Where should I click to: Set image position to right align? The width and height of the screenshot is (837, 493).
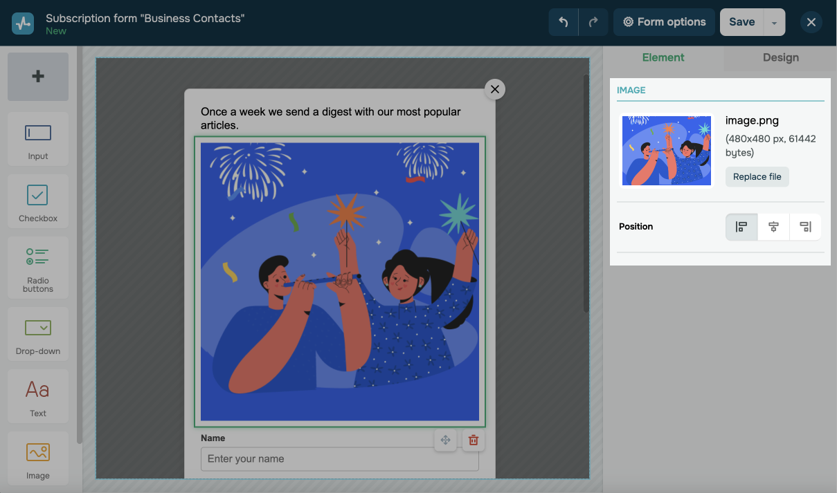(x=805, y=227)
